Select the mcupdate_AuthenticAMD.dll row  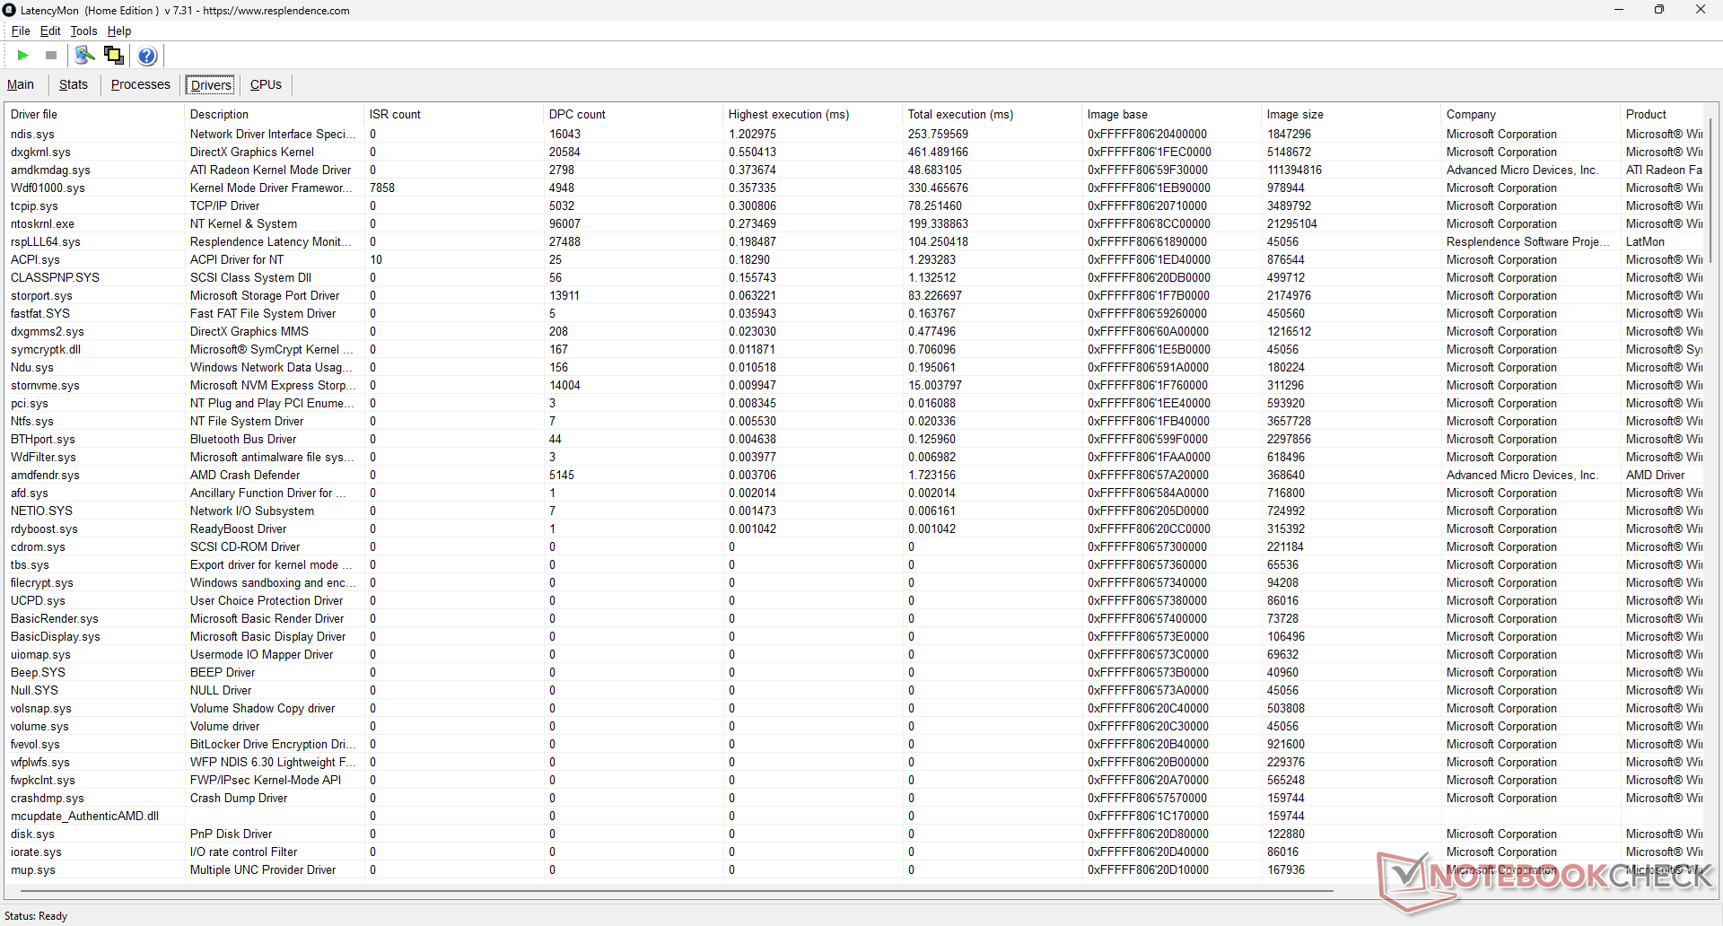pos(854,816)
